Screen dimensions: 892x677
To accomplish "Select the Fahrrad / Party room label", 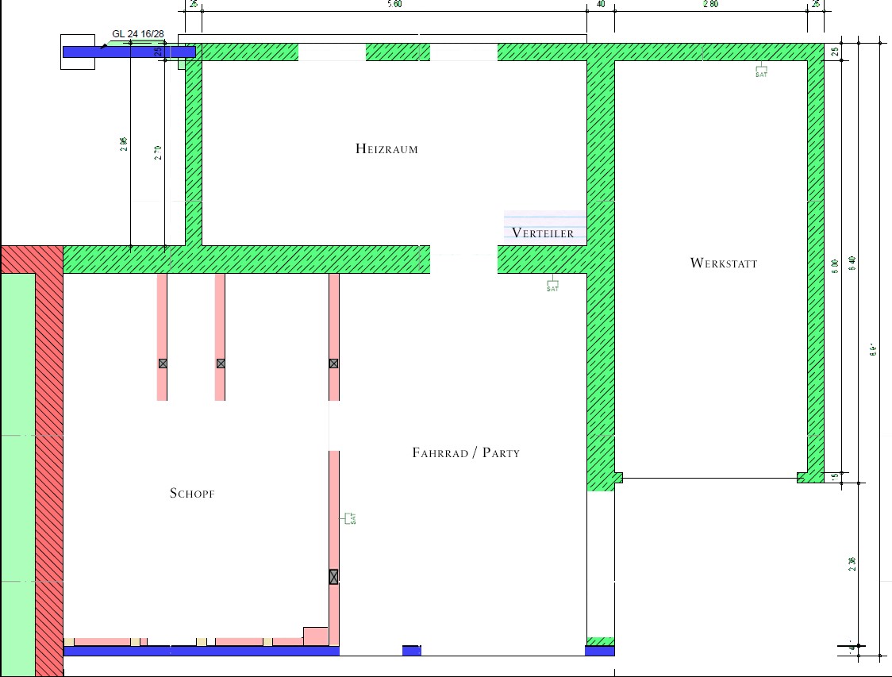I will pos(466,452).
